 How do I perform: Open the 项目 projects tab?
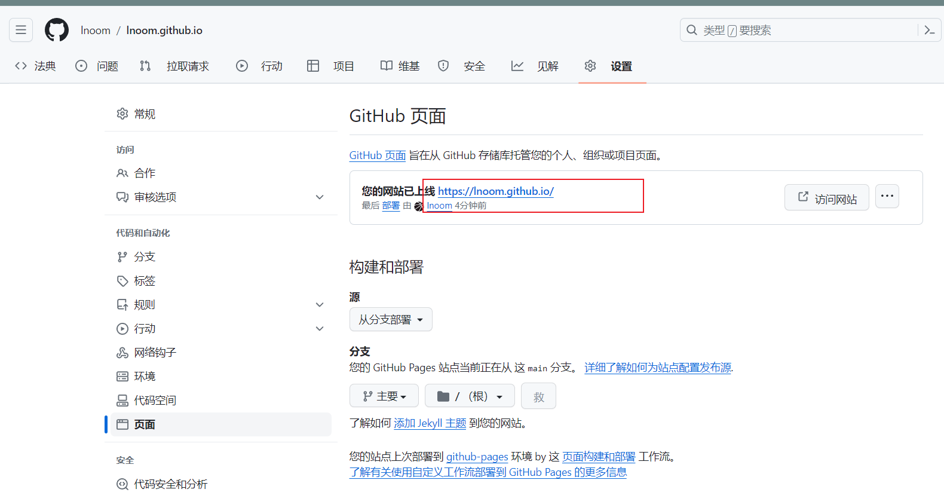[x=330, y=66]
